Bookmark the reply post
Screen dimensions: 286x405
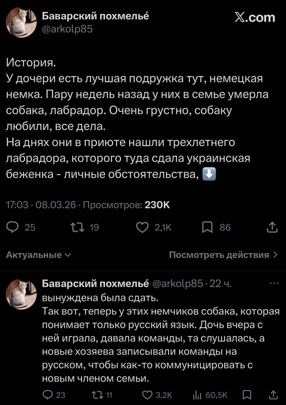coord(247,394)
